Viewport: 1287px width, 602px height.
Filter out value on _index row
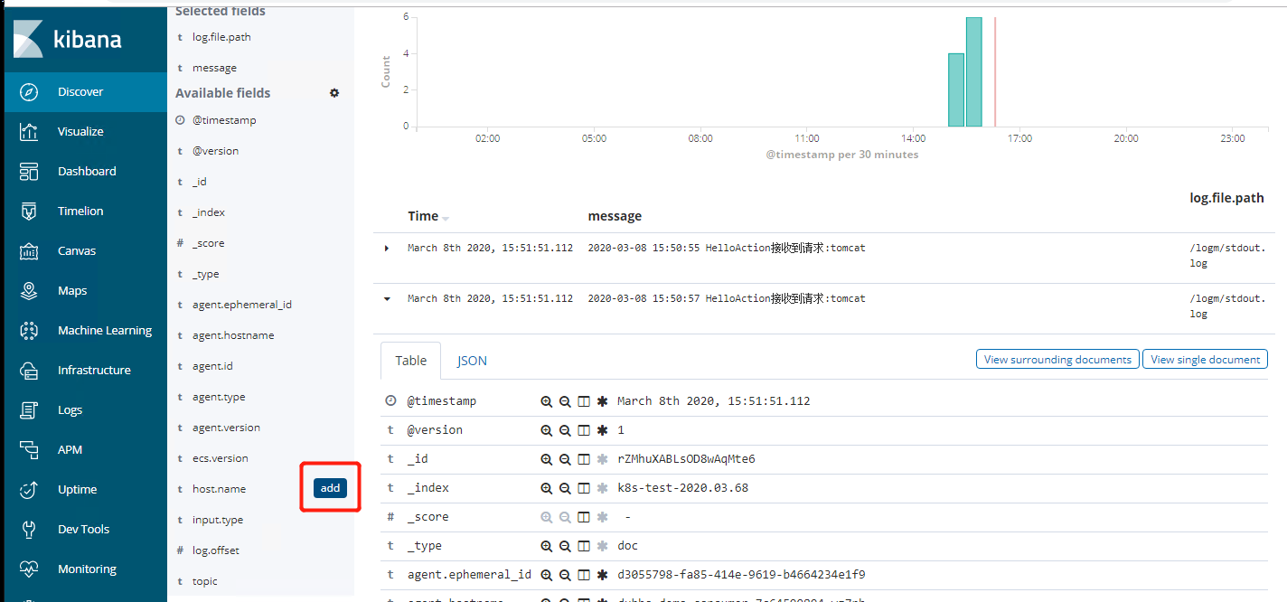[x=565, y=488]
